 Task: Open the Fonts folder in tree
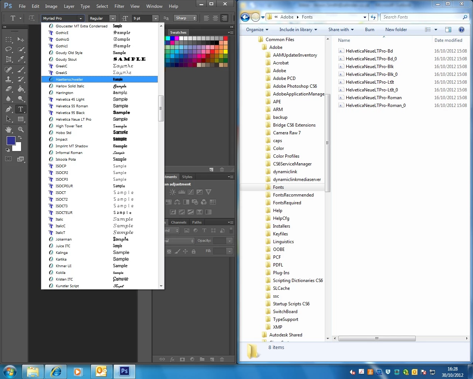click(x=278, y=187)
